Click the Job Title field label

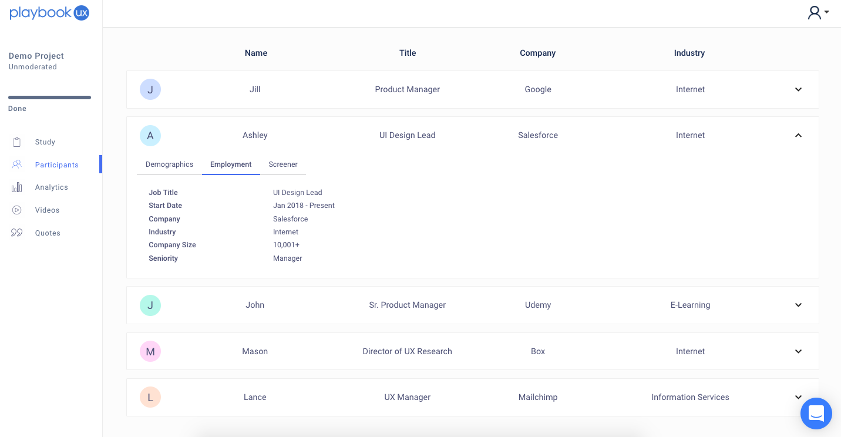[x=163, y=193]
